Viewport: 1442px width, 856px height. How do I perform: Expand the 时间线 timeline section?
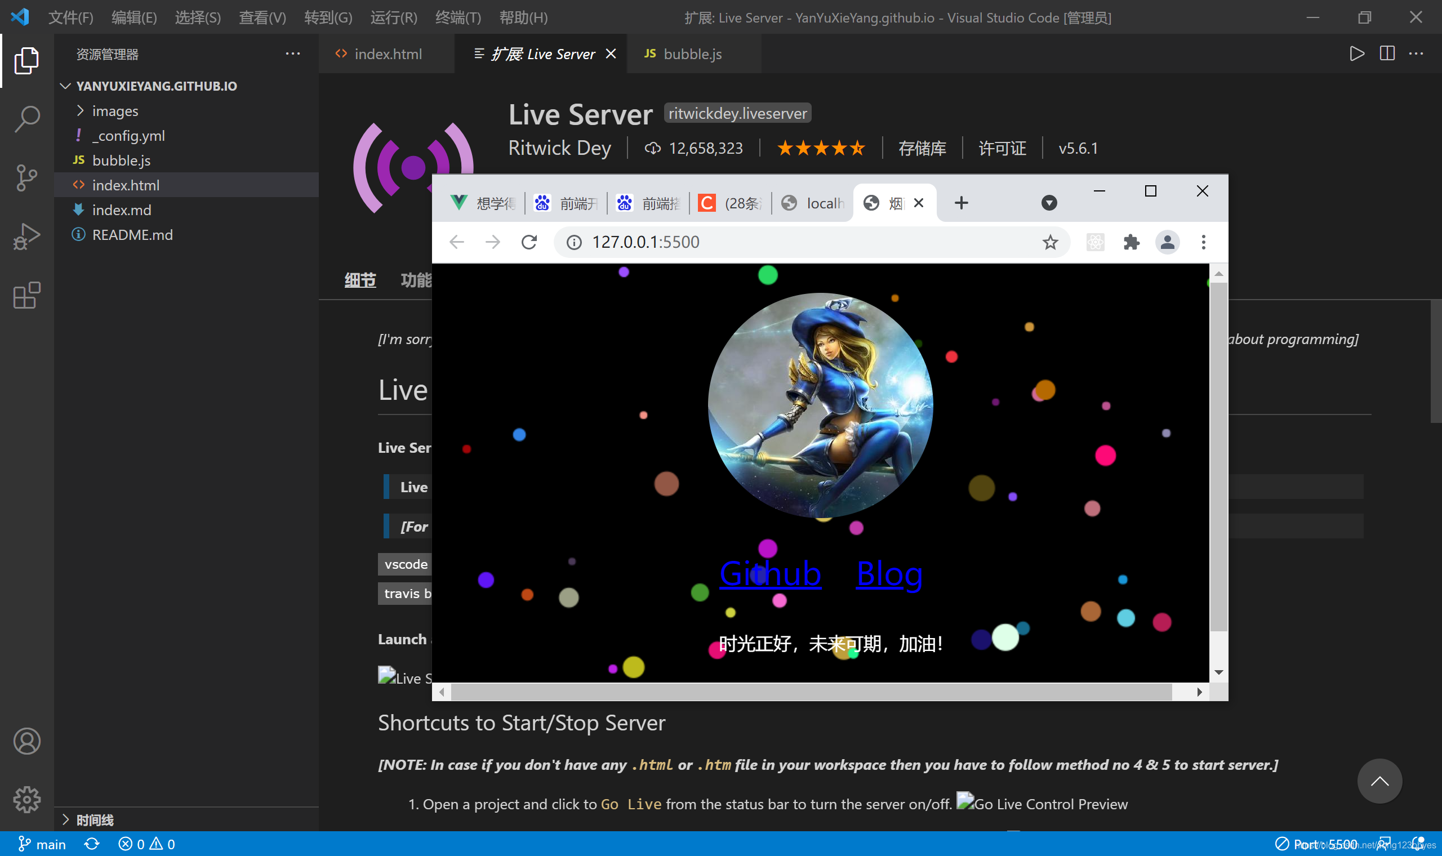point(95,819)
